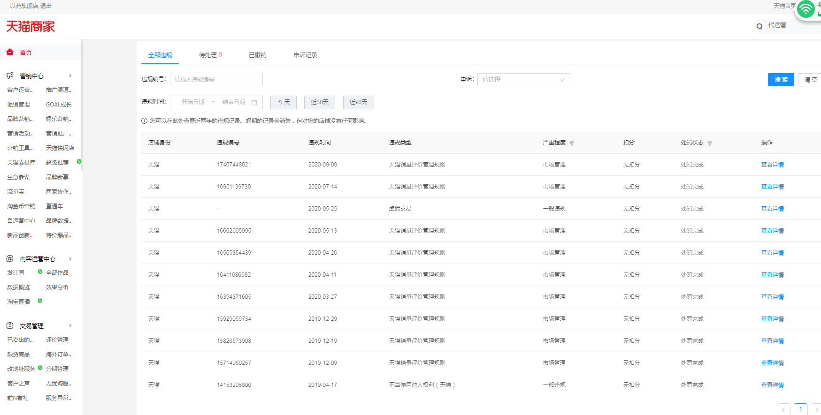Click the calendar icon in date range field
Viewport: 821px width, 415px height.
coord(254,102)
